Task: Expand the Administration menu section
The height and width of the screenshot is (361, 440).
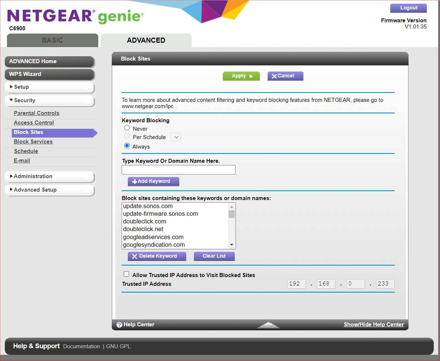Action: [49, 176]
